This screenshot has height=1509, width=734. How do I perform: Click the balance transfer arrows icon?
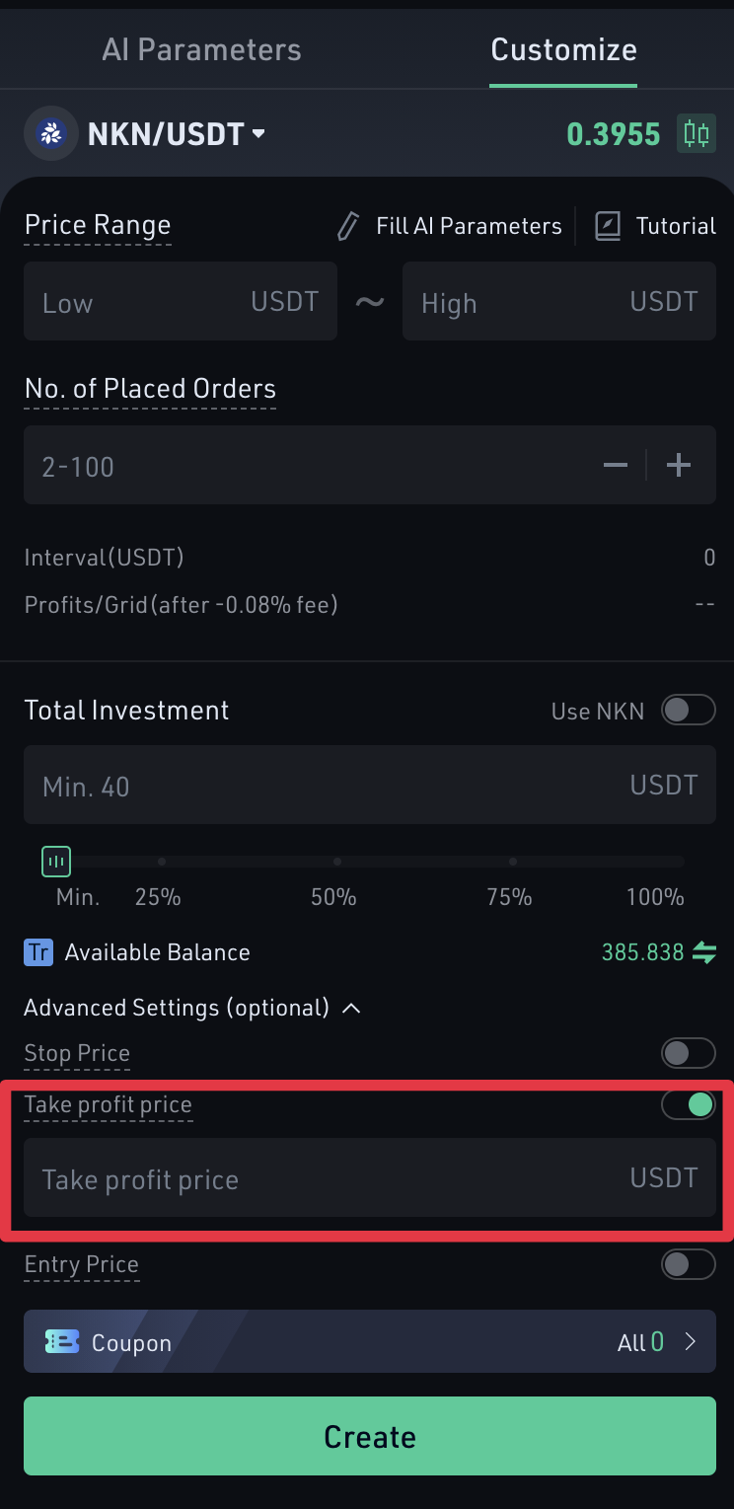point(704,952)
